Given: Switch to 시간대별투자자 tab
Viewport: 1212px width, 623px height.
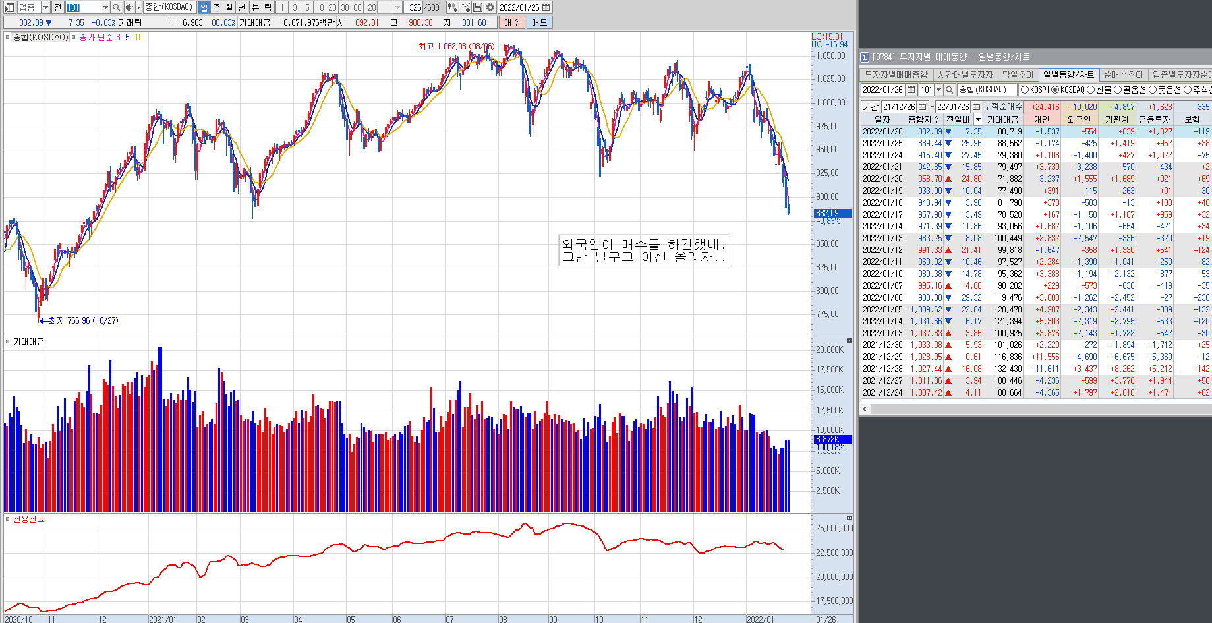Looking at the screenshot, I should pyautogui.click(x=966, y=75).
